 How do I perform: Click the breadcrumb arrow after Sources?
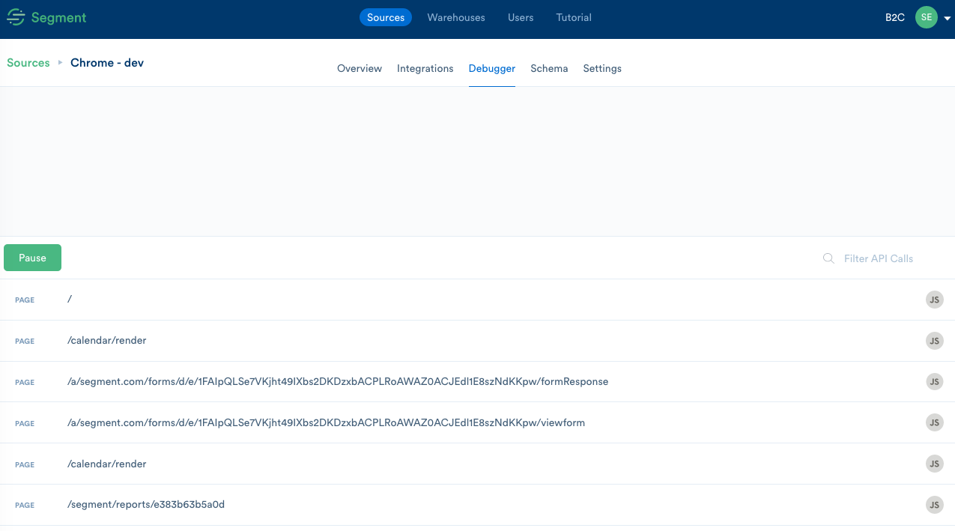click(x=61, y=63)
